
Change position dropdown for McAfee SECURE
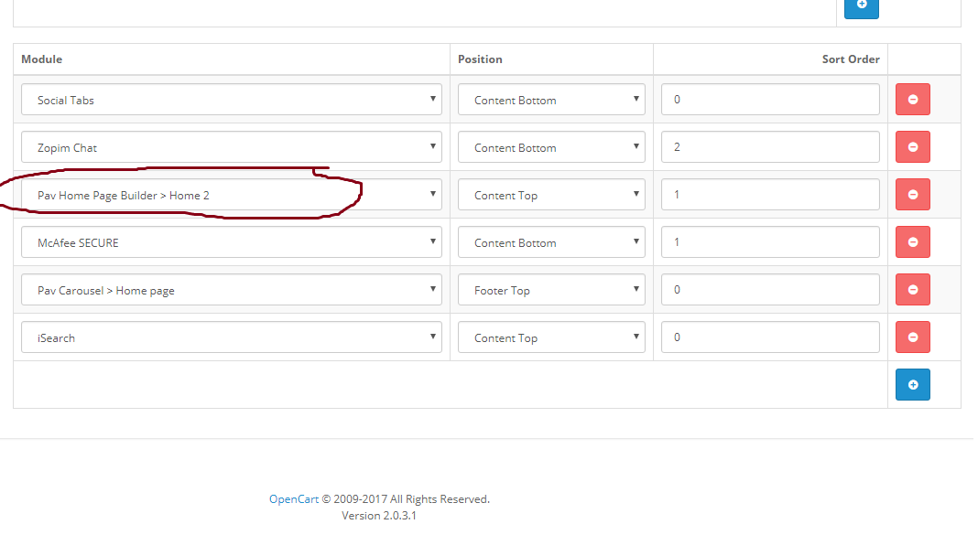click(551, 242)
